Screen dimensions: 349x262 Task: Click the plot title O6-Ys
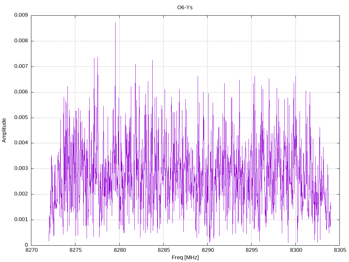pyautogui.click(x=185, y=8)
